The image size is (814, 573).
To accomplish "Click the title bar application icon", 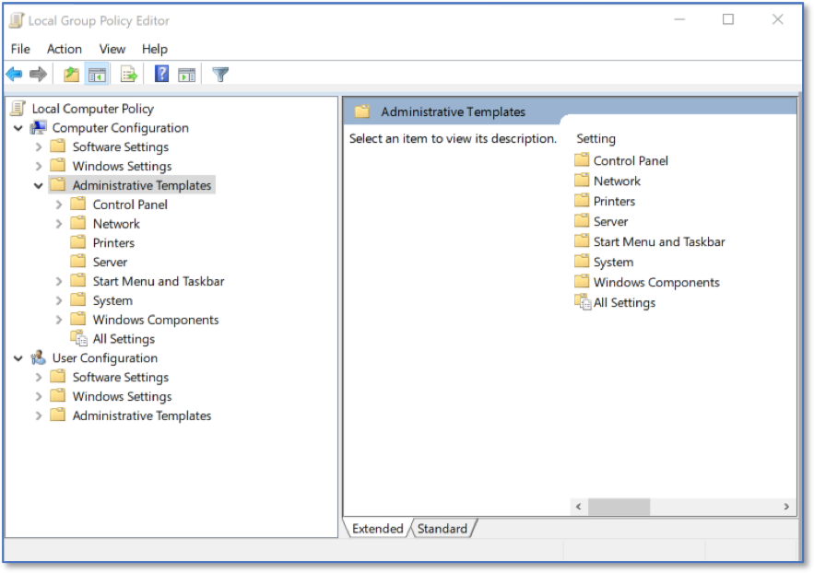I will (x=17, y=21).
